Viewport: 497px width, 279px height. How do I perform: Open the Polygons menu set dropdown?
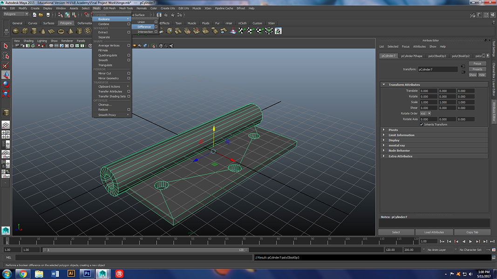coord(15,14)
